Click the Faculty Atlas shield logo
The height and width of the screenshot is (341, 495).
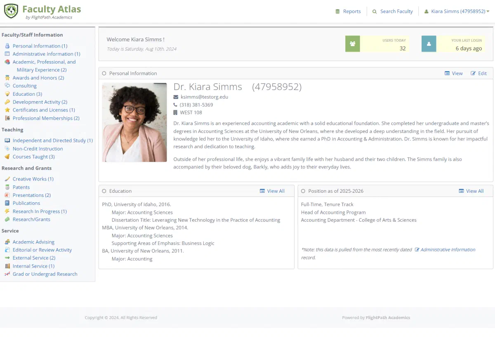pos(11,11)
